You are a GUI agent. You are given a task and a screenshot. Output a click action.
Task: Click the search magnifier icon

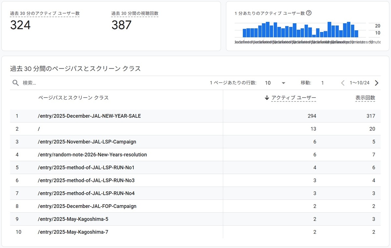point(15,83)
